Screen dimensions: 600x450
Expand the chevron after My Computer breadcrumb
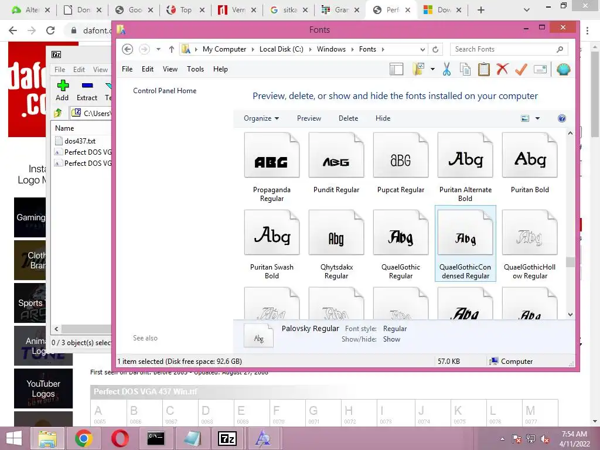coord(253,49)
